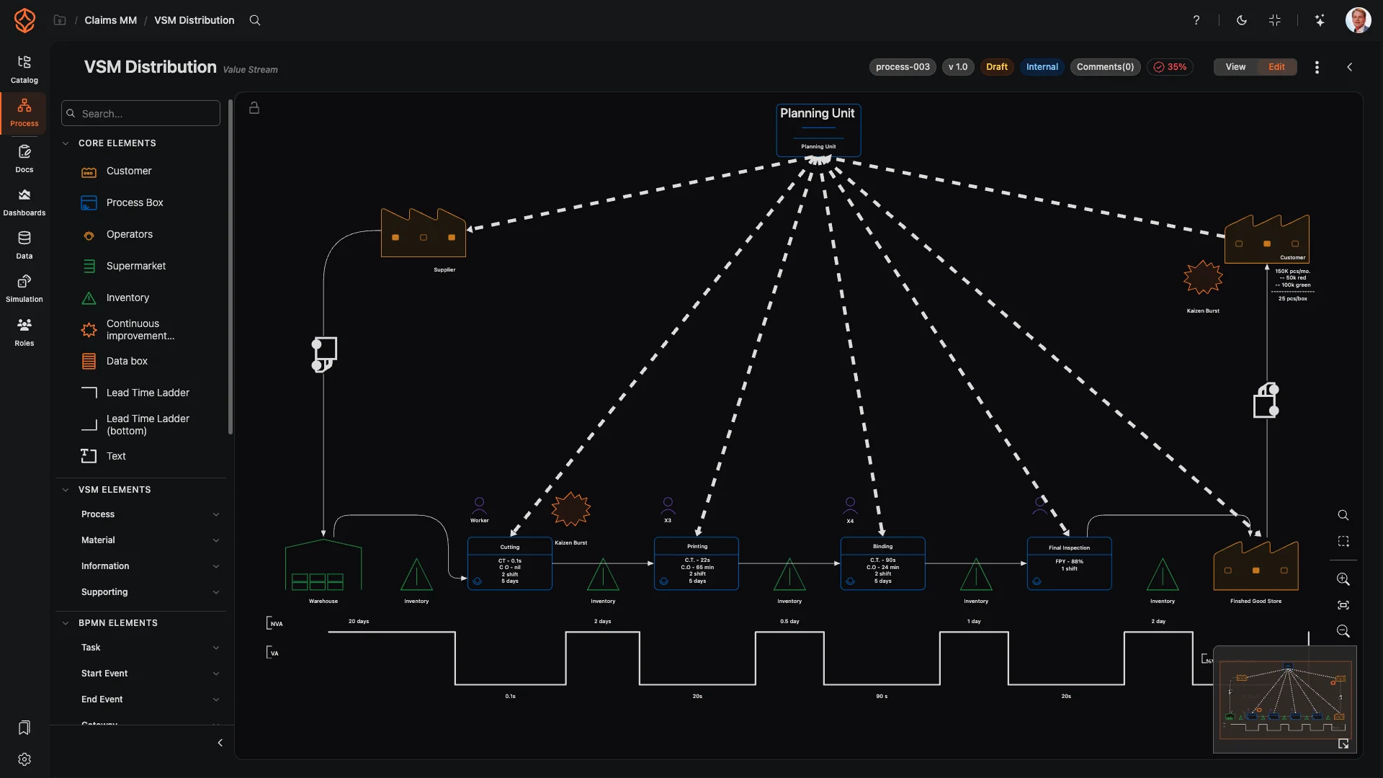Open the three-dot more options menu
The height and width of the screenshot is (778, 1383).
point(1317,67)
